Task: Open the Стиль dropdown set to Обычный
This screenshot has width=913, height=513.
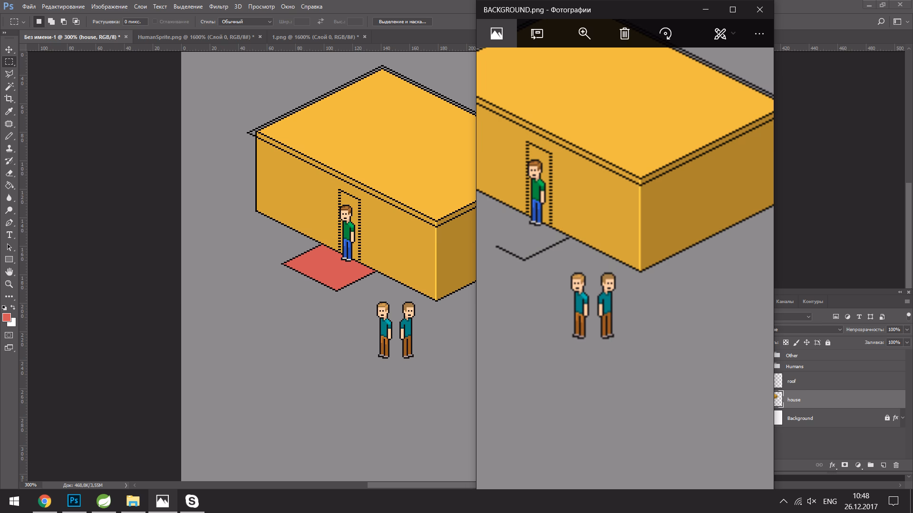Action: [x=245, y=21]
